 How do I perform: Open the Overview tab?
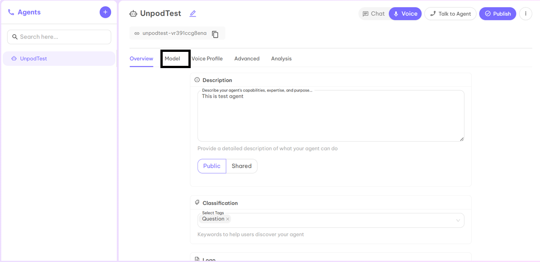(x=141, y=59)
